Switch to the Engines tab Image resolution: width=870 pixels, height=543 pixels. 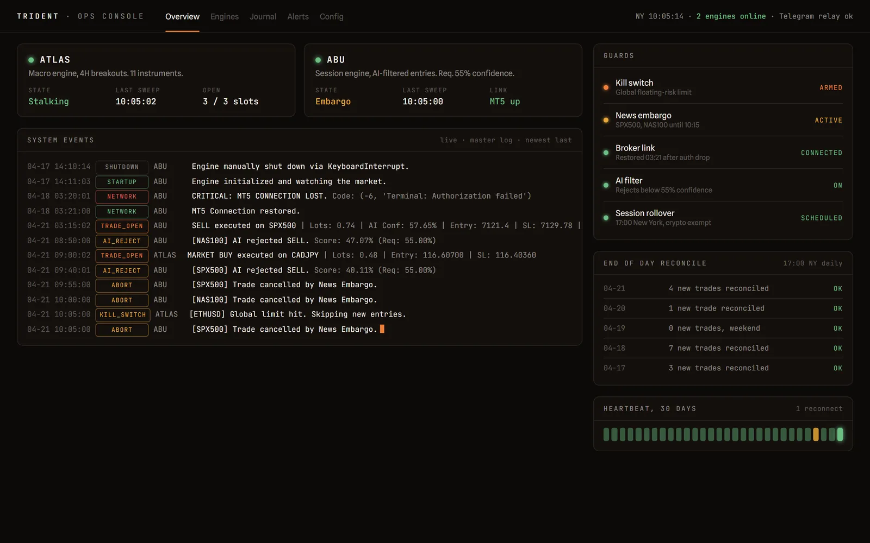pos(225,16)
